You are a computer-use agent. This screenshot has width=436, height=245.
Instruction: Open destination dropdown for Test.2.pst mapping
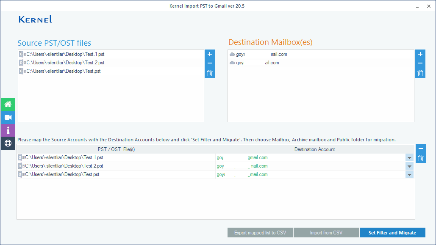click(409, 166)
